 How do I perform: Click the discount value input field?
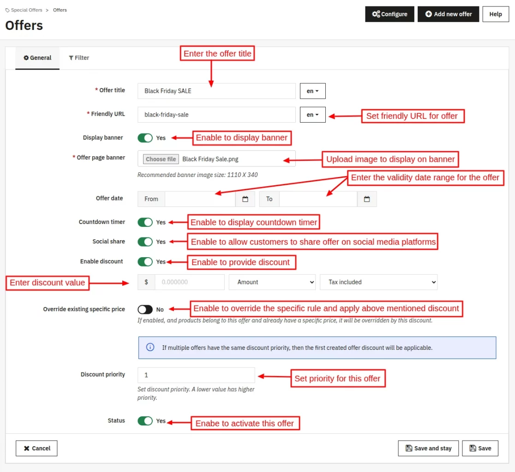pyautogui.click(x=190, y=282)
